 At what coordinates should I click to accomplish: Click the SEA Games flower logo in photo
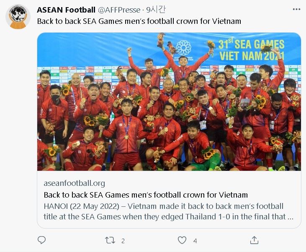tap(183, 48)
